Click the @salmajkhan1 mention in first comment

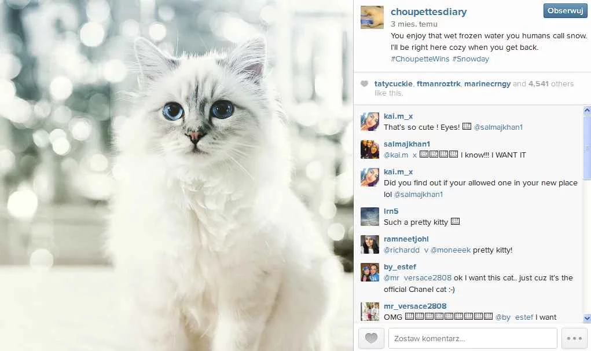click(498, 127)
